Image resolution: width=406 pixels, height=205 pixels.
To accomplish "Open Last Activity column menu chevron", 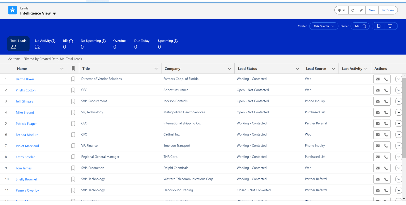I will tap(366, 69).
